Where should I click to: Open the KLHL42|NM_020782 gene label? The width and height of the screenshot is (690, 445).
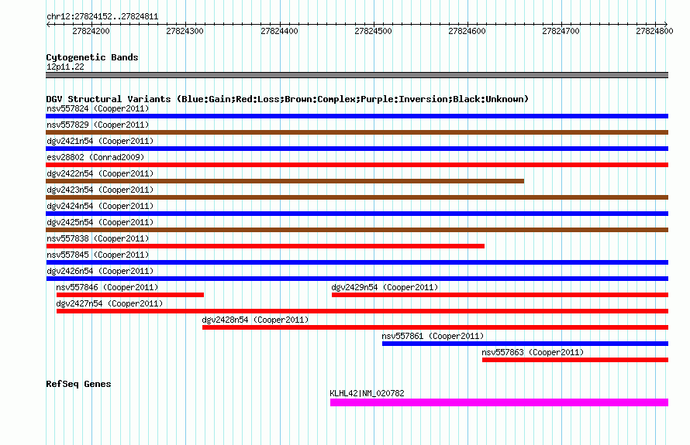point(367,393)
